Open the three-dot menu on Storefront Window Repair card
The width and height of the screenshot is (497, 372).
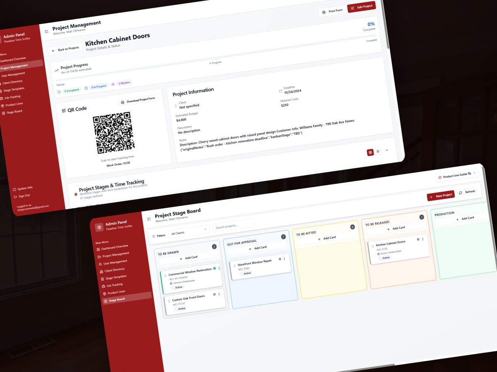(x=285, y=259)
